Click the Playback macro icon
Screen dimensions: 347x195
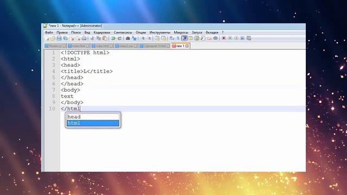(236, 38)
